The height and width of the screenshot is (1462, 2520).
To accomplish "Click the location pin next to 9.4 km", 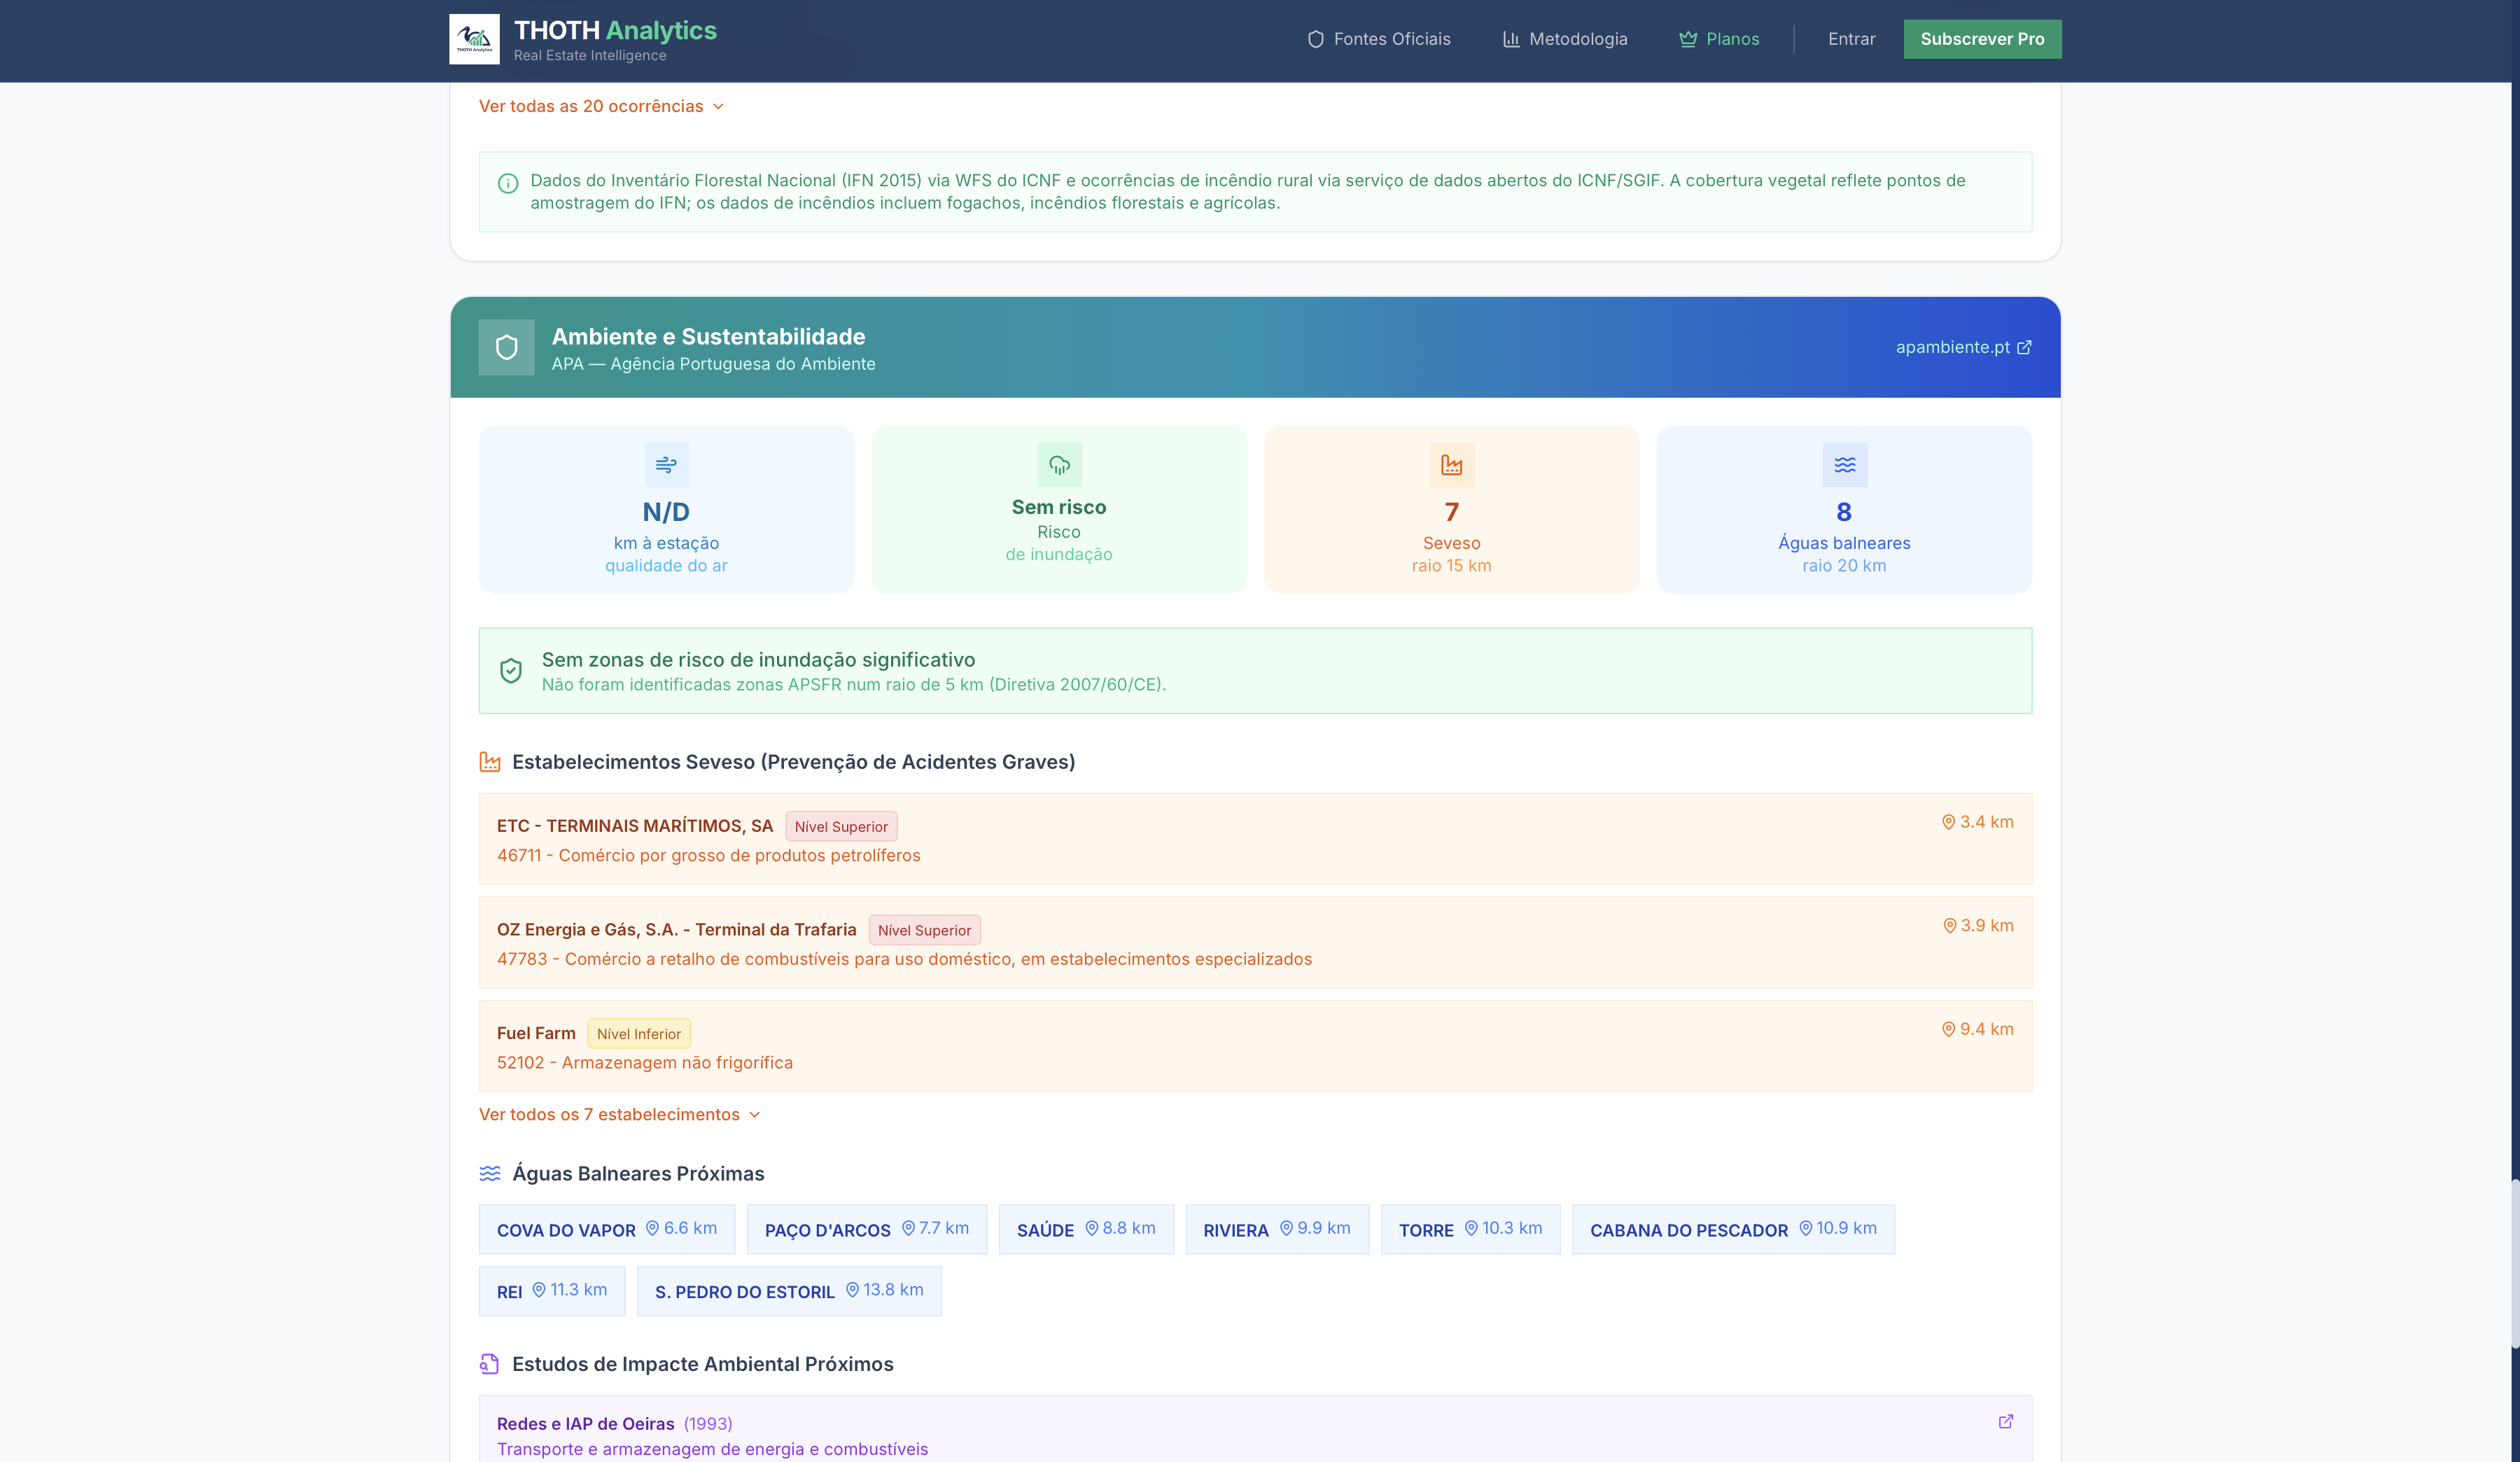I will click(1948, 1029).
